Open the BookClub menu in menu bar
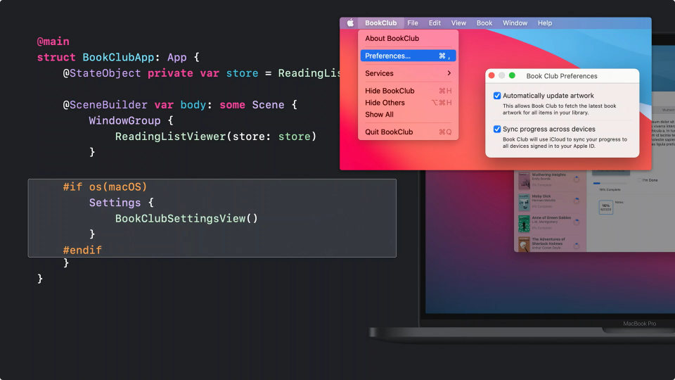The image size is (675, 380). (x=380, y=23)
